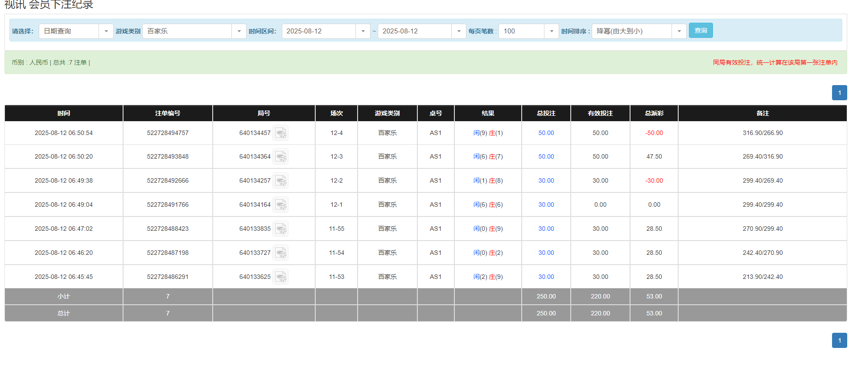Open the 30.00 bet link at 06:45:45
853x372 pixels.
546,277
